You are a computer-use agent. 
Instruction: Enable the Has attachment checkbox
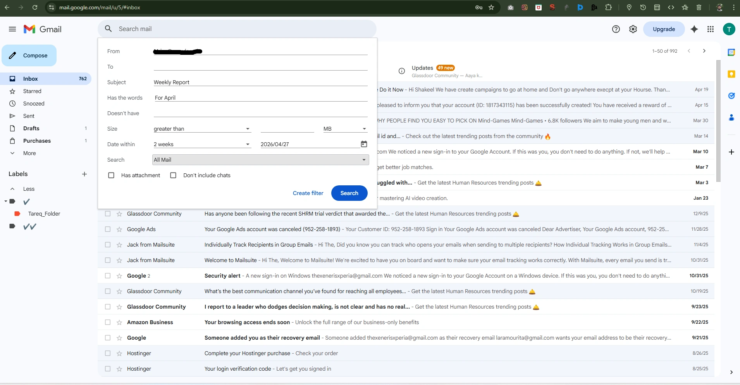111,175
